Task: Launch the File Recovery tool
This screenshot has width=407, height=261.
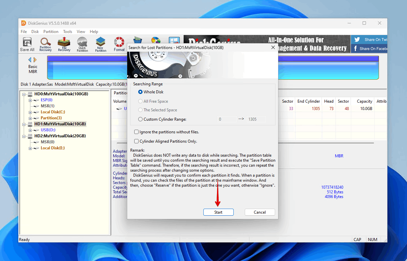Action: (64, 44)
